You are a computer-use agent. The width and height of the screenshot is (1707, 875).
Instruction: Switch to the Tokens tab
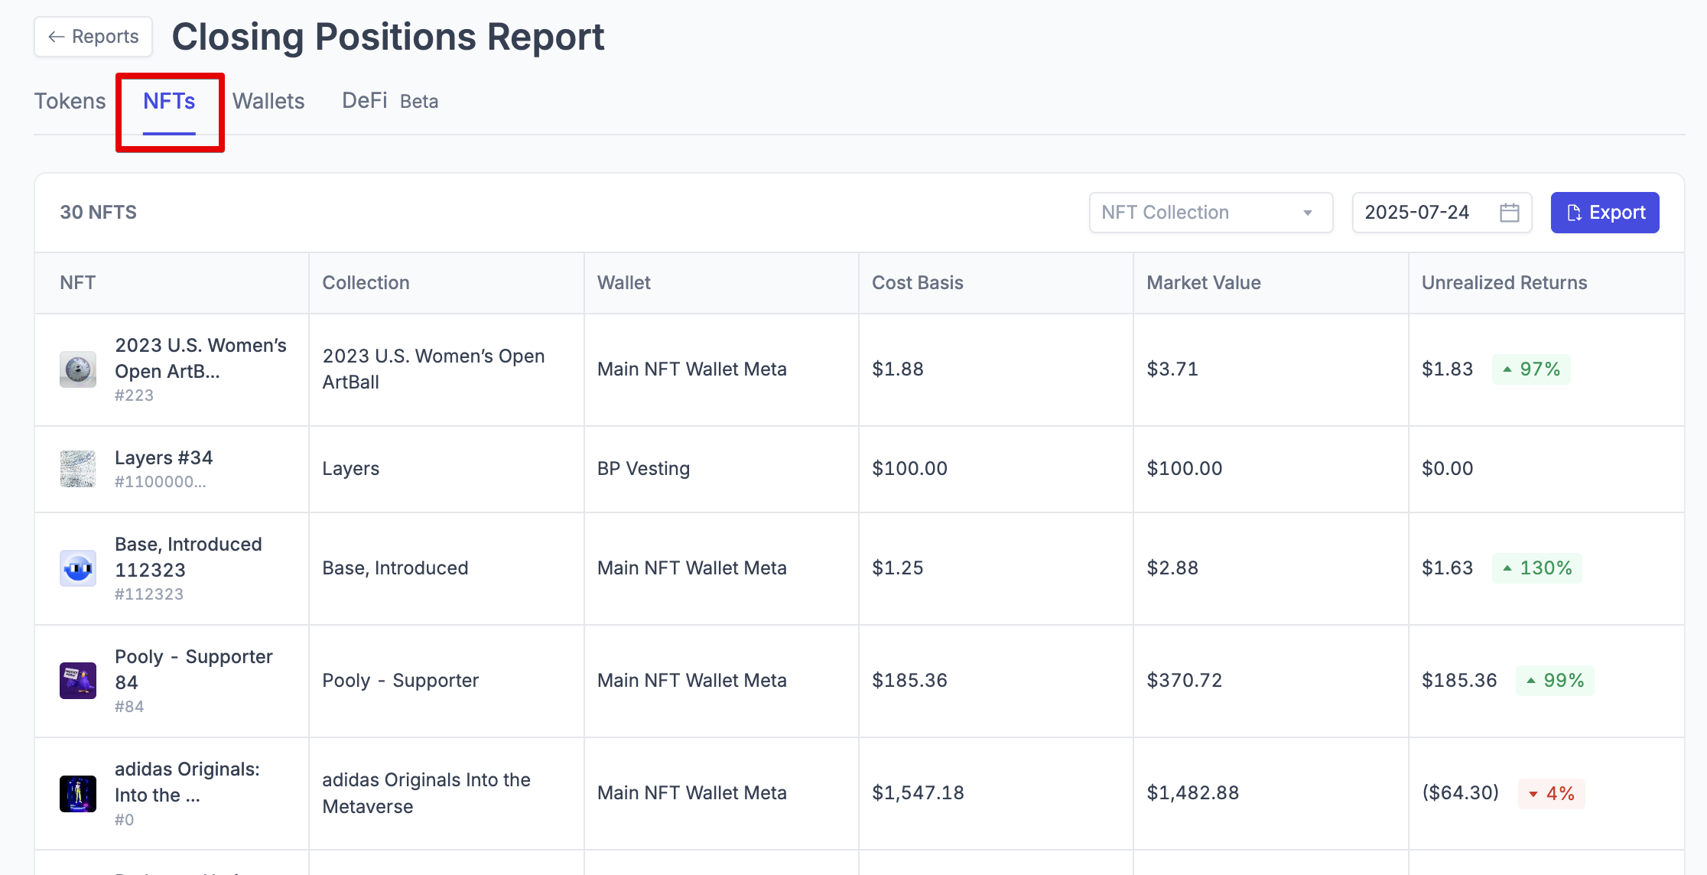click(70, 101)
